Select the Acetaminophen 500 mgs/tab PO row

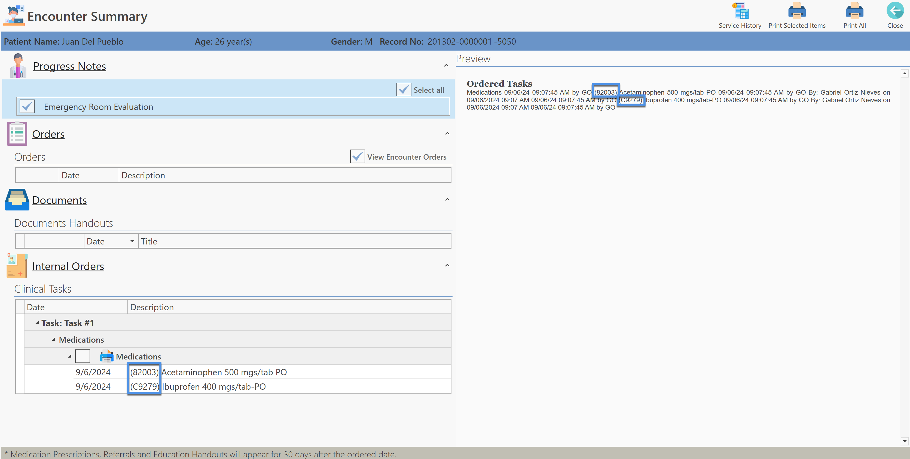tap(224, 372)
